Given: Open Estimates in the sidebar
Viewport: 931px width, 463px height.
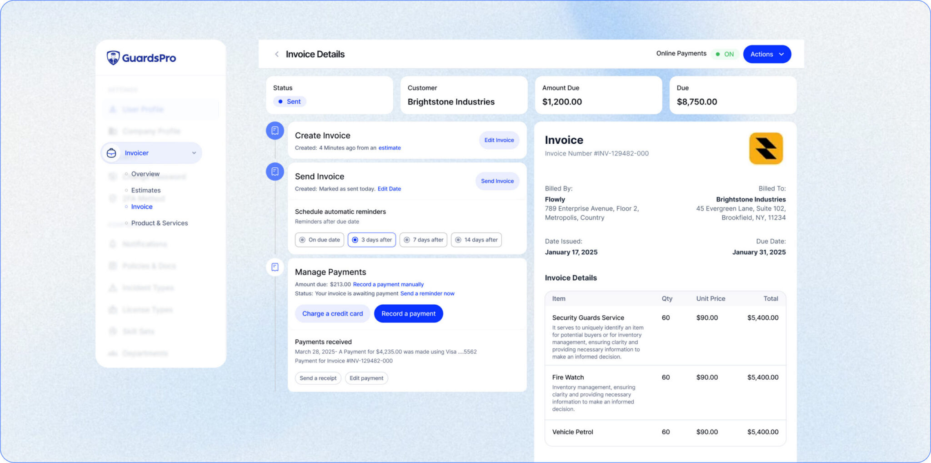Looking at the screenshot, I should coord(145,190).
